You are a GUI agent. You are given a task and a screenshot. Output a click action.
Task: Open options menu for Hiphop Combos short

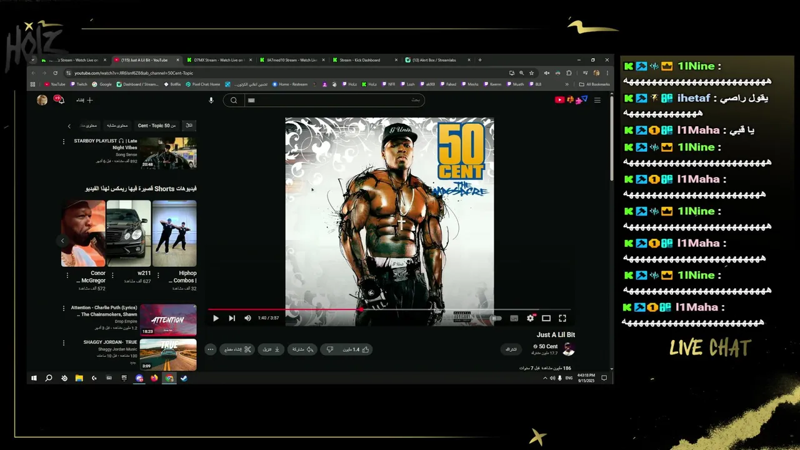point(158,275)
